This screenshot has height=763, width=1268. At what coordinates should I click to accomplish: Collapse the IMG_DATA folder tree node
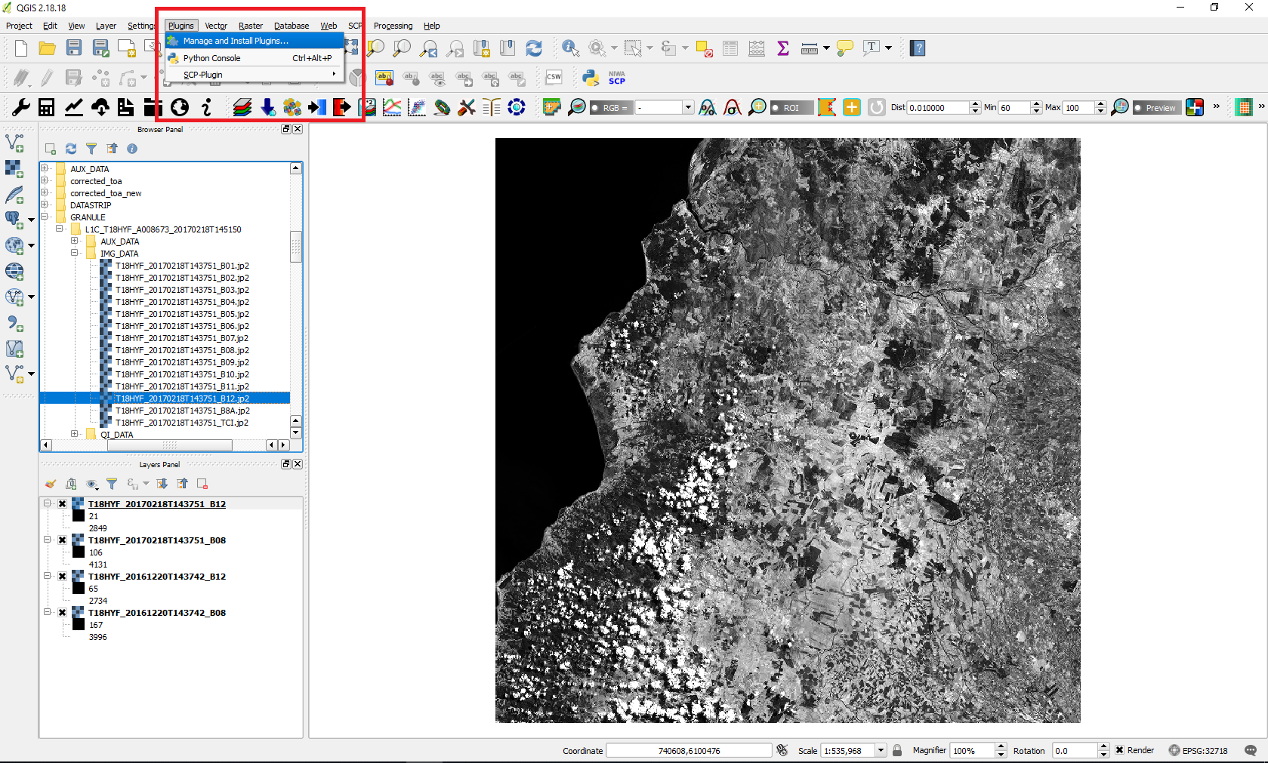[x=75, y=254]
